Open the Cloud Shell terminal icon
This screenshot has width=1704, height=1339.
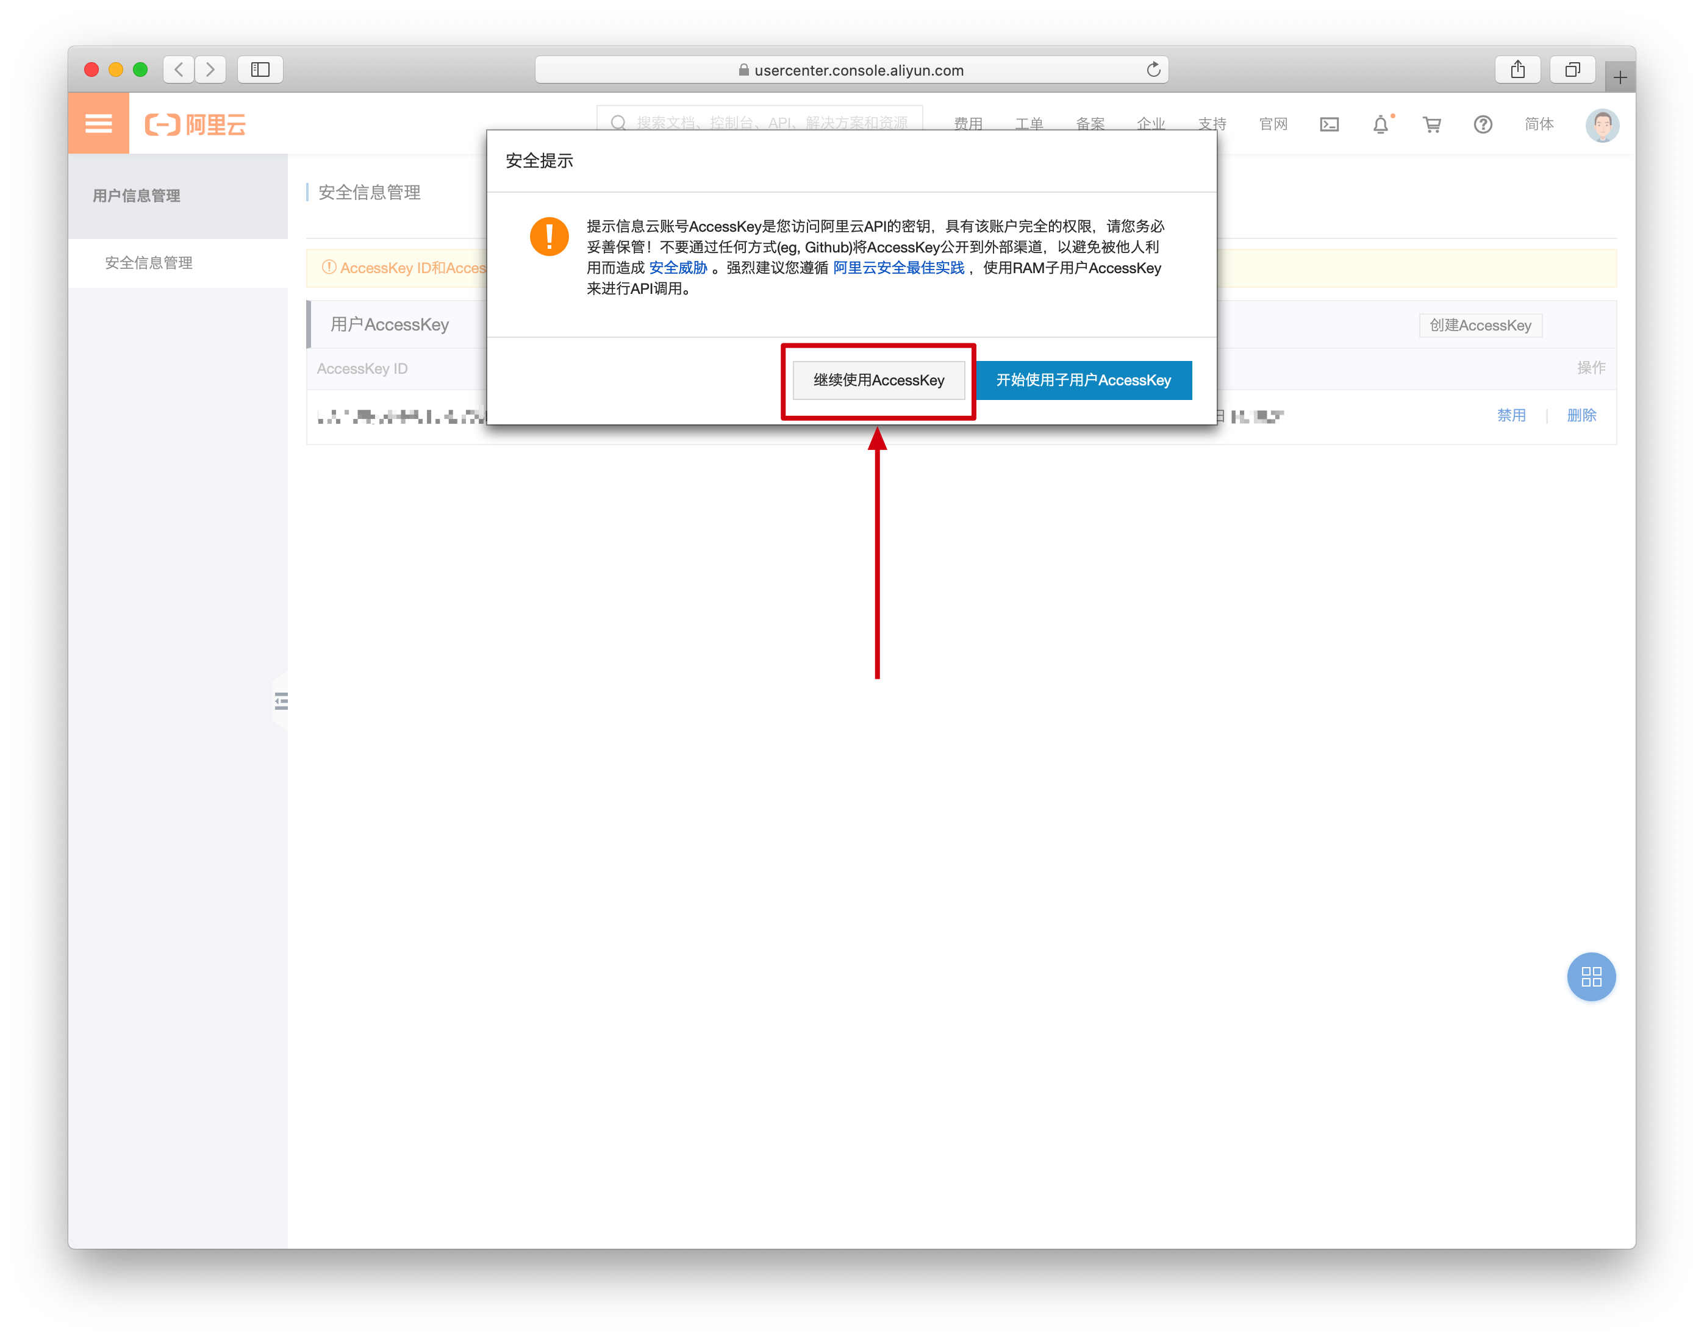tap(1329, 124)
